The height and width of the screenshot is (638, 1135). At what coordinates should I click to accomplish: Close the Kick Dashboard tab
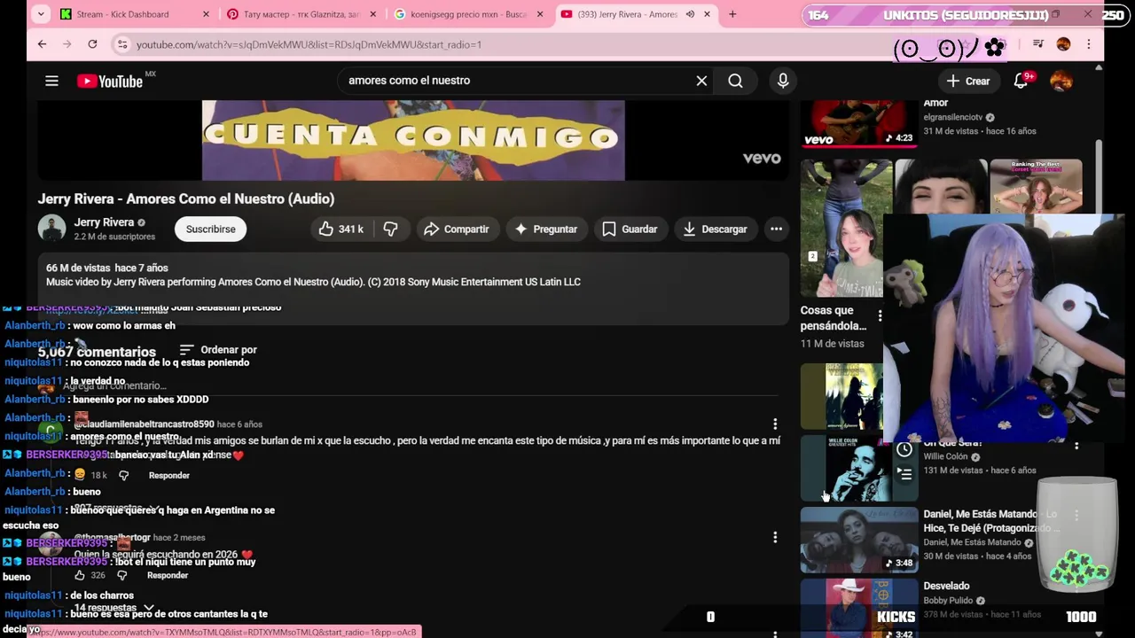(206, 14)
